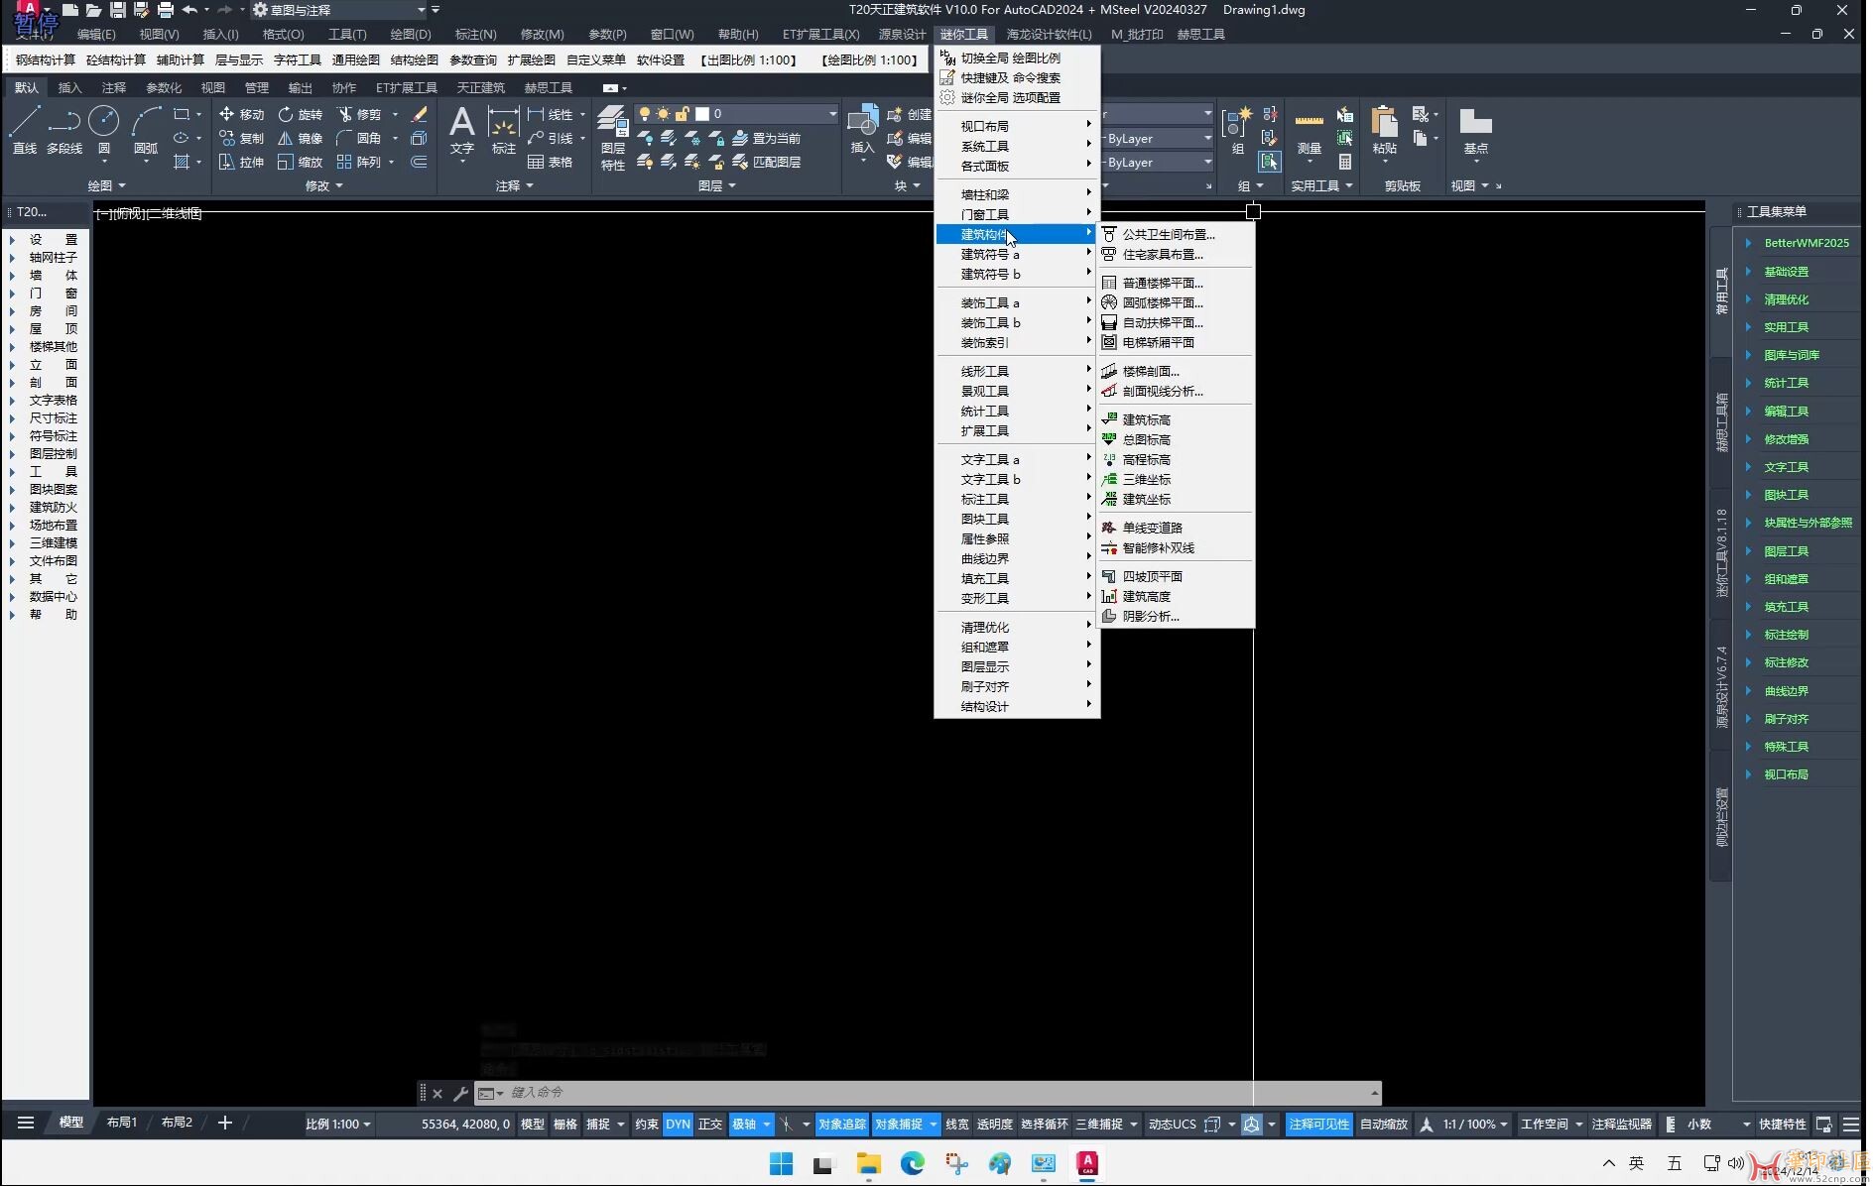Screen dimensions: 1874x1186
Task: Click the 软件设置 toolbar button
Action: point(661,59)
